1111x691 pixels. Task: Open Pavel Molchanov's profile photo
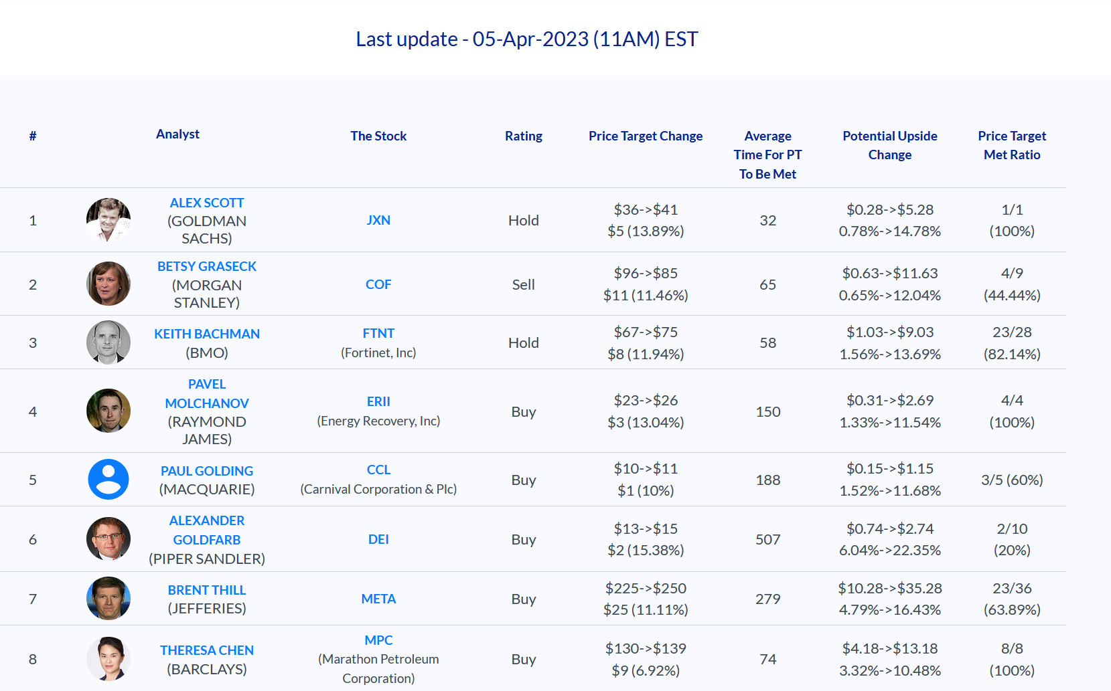tap(108, 411)
